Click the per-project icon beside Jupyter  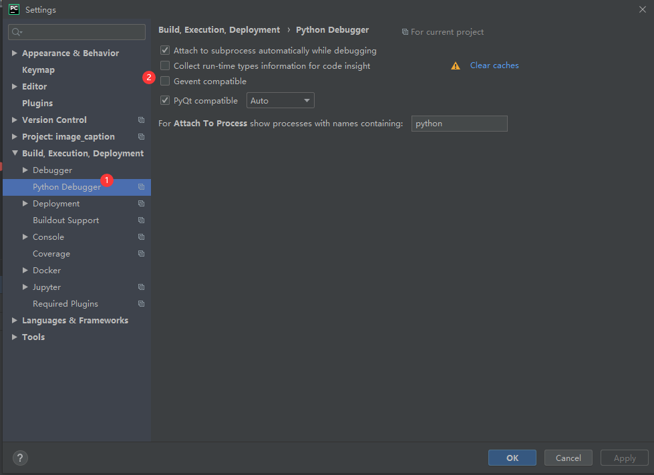[x=141, y=287]
